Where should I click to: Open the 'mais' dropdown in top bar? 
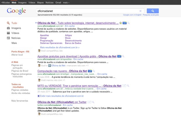click(x=66, y=2)
